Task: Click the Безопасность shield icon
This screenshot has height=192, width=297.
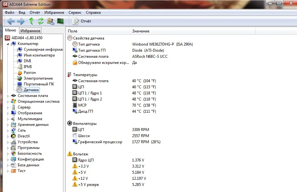Action: (14, 153)
